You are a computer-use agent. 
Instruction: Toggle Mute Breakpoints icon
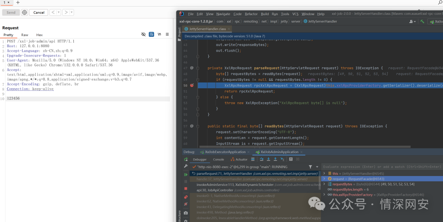pos(186,204)
